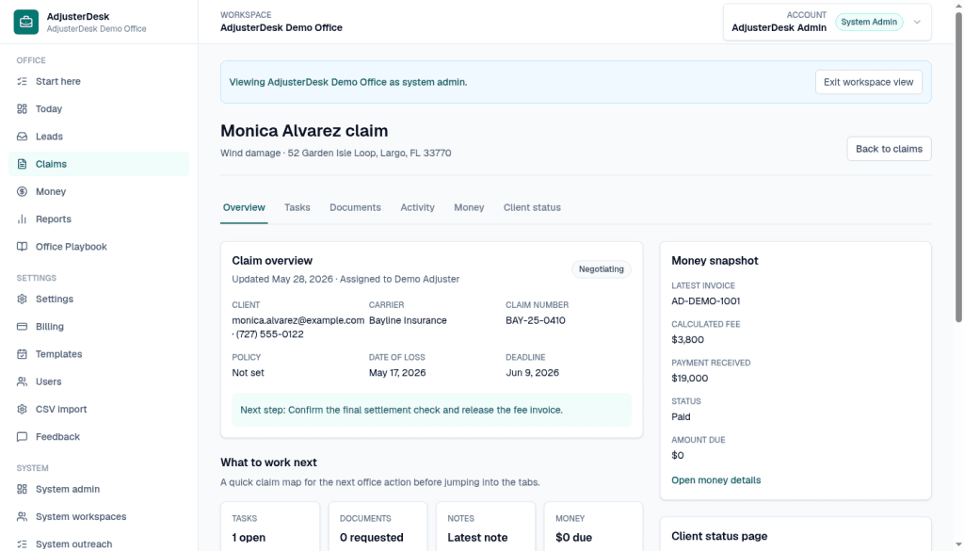Click the deadline Jun 9, 2026

[x=533, y=373]
